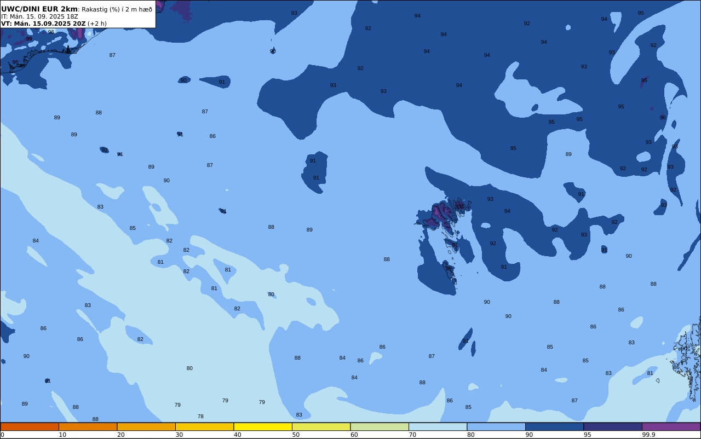
Task: Pick the 20–30 amber legend swatch
Action: 146,426
